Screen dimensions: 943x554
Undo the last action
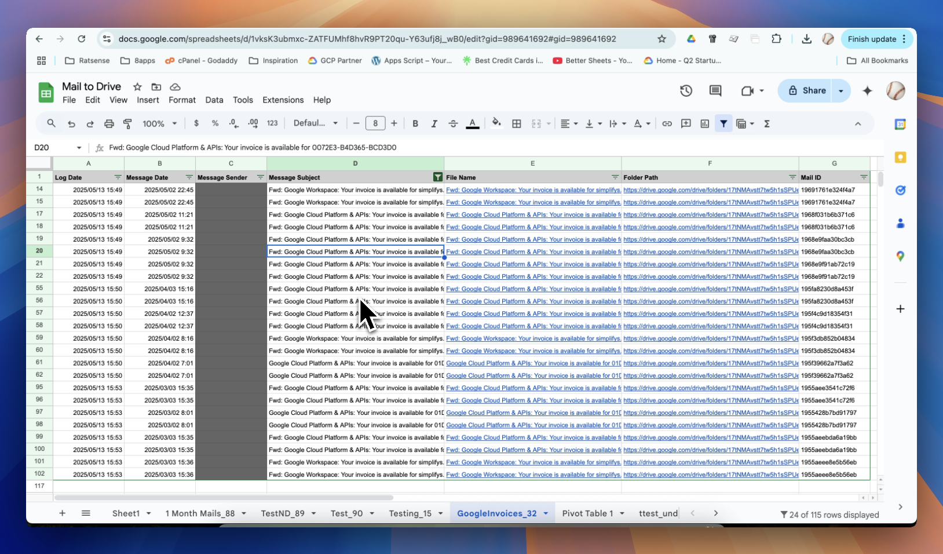click(71, 123)
